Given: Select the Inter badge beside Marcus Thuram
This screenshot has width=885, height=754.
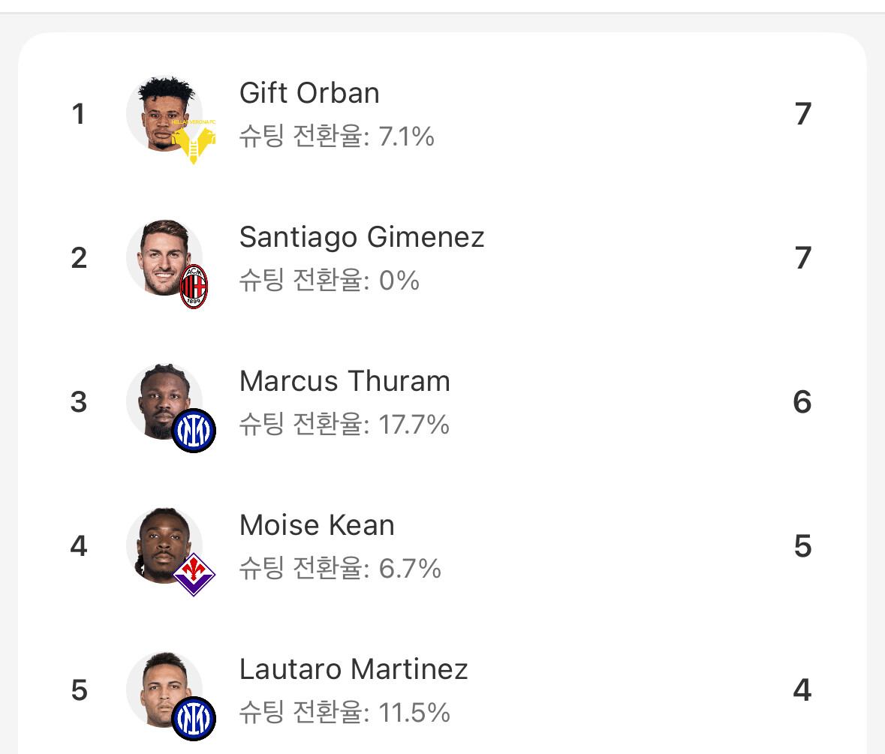Looking at the screenshot, I should [x=194, y=431].
